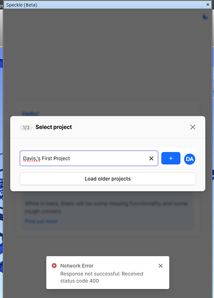
Task: Load older projects
Action: click(108, 179)
